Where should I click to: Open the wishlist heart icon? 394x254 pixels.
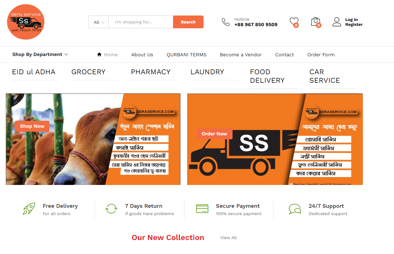pos(294,22)
